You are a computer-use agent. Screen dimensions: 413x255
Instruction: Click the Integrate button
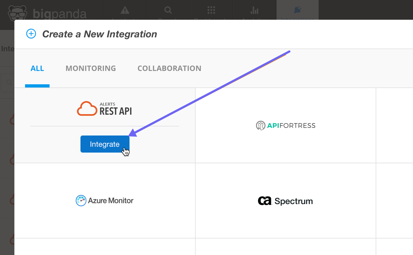click(105, 144)
